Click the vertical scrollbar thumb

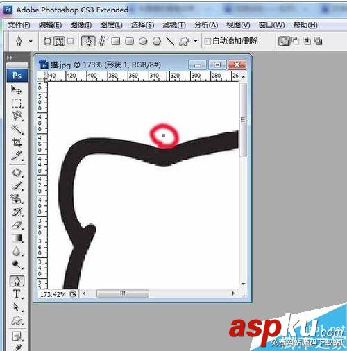click(243, 120)
